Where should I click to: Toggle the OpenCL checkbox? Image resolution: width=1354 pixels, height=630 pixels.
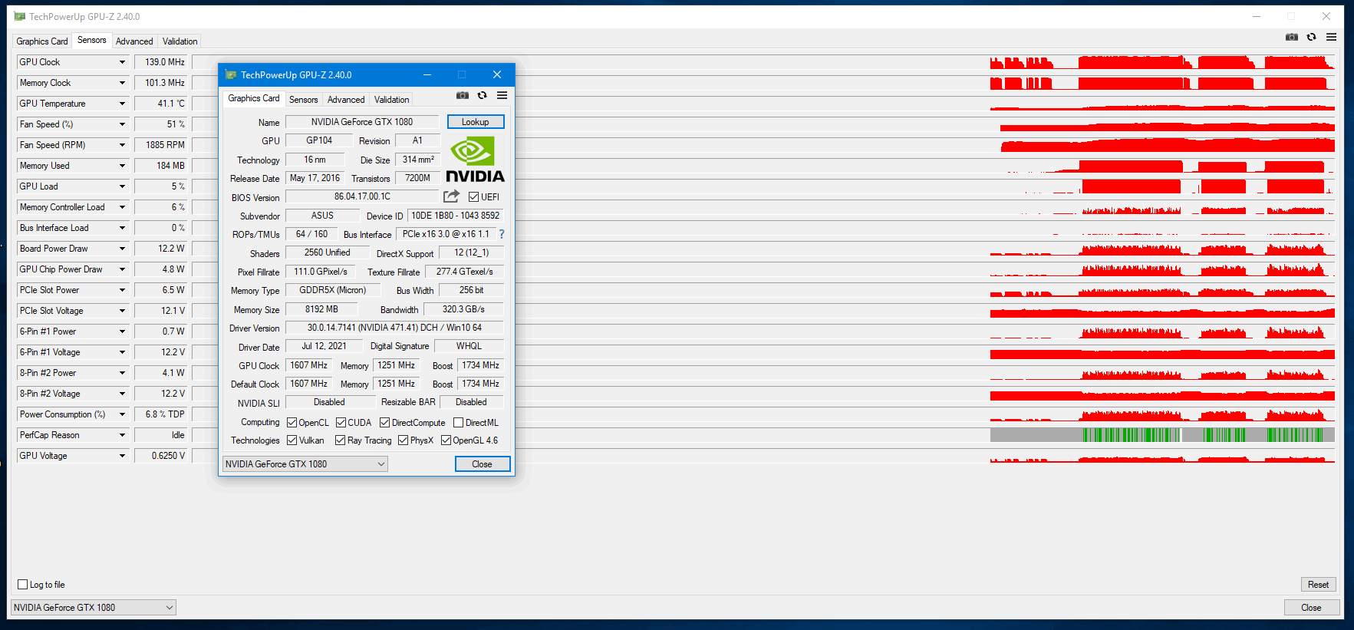coord(292,423)
